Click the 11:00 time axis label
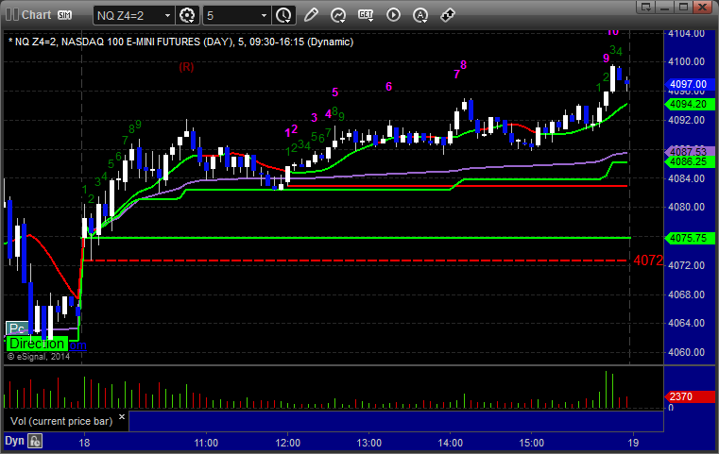This screenshot has width=719, height=454. [206, 443]
